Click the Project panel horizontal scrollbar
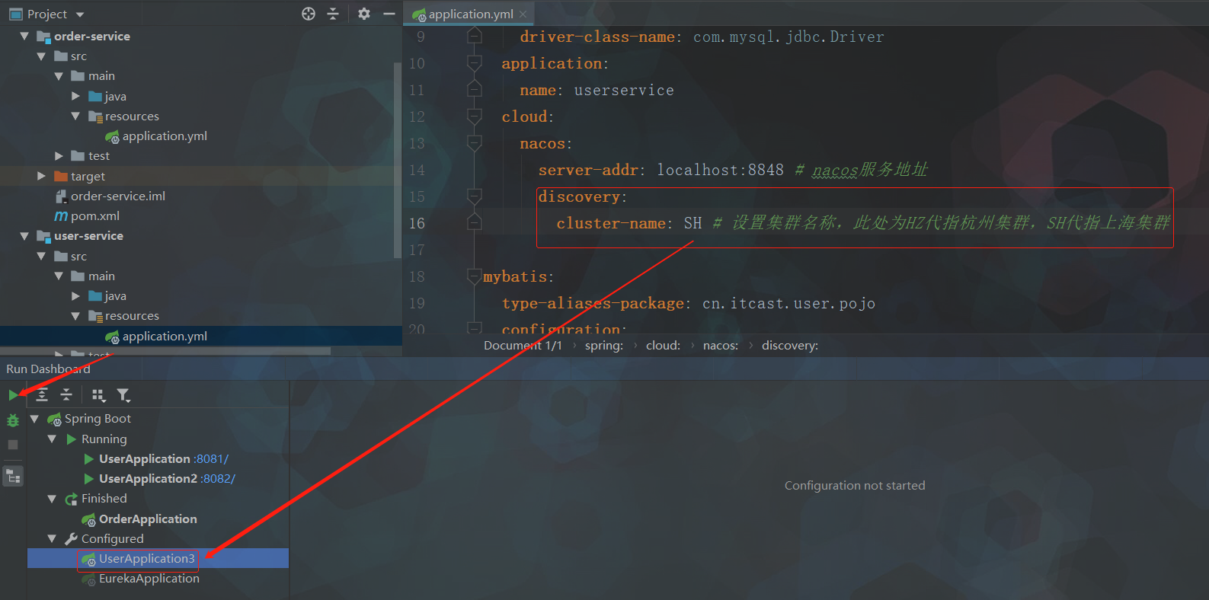Image resolution: width=1209 pixels, height=600 pixels. point(165,351)
